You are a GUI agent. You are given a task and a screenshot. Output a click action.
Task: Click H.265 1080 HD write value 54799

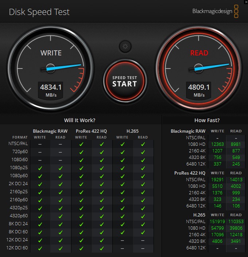pyautogui.click(x=217, y=228)
